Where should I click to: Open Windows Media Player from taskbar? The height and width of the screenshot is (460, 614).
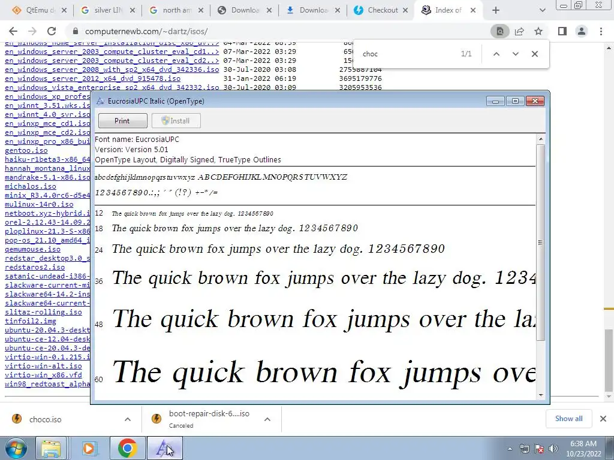89,448
